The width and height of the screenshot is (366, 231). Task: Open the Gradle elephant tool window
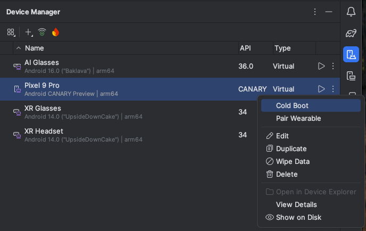point(351,33)
